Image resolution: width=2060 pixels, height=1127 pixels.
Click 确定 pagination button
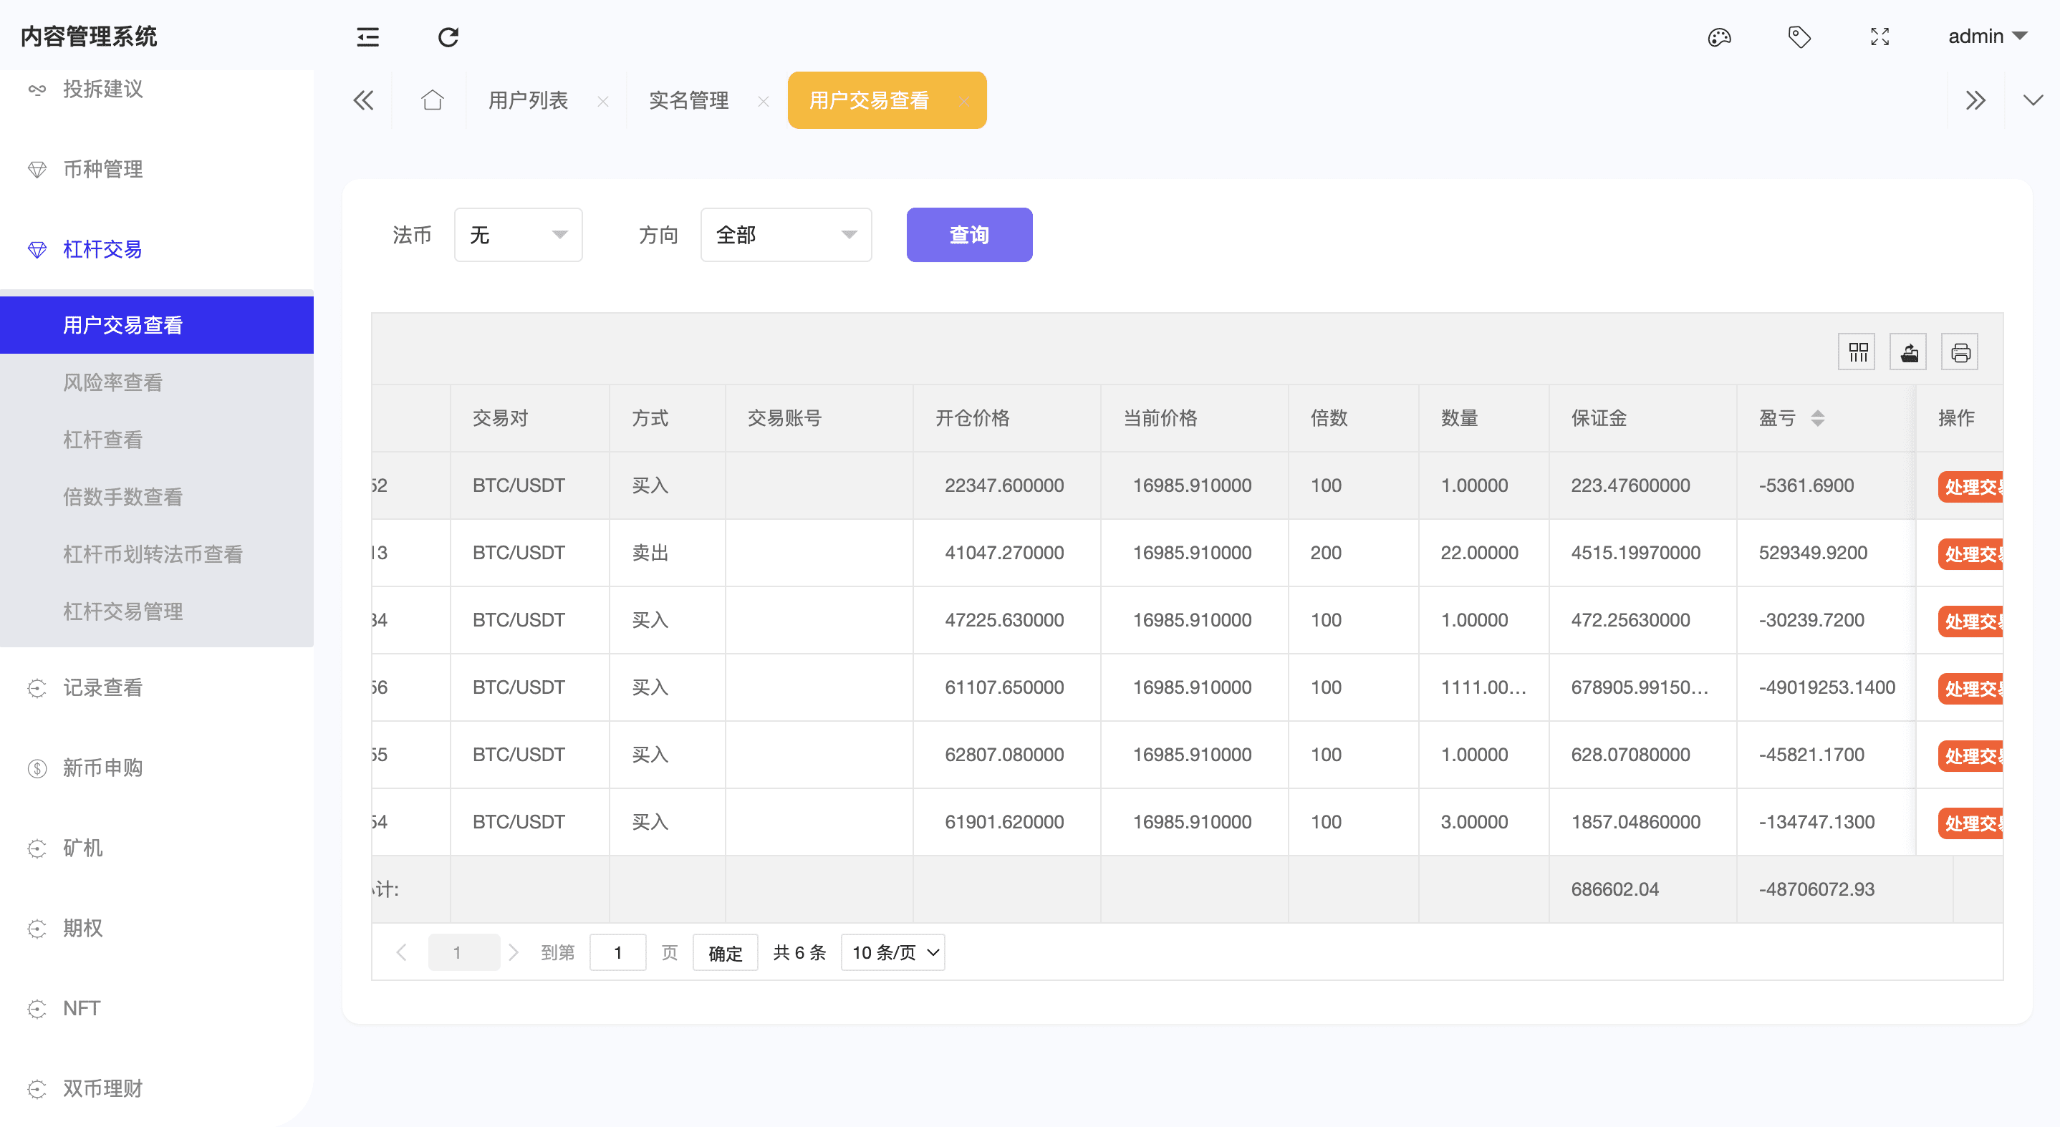[x=725, y=953]
